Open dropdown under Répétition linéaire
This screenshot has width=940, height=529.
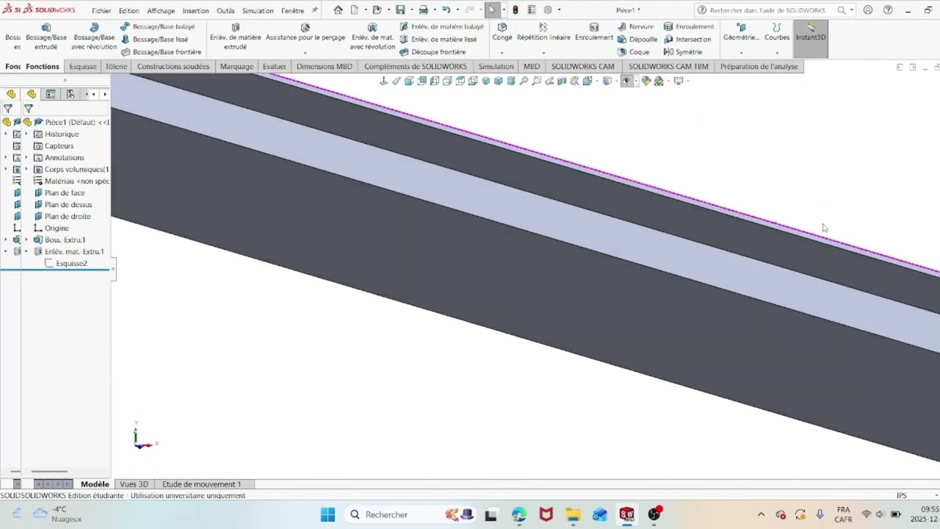[543, 53]
